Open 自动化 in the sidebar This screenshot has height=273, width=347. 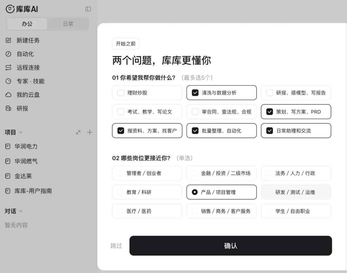25,54
